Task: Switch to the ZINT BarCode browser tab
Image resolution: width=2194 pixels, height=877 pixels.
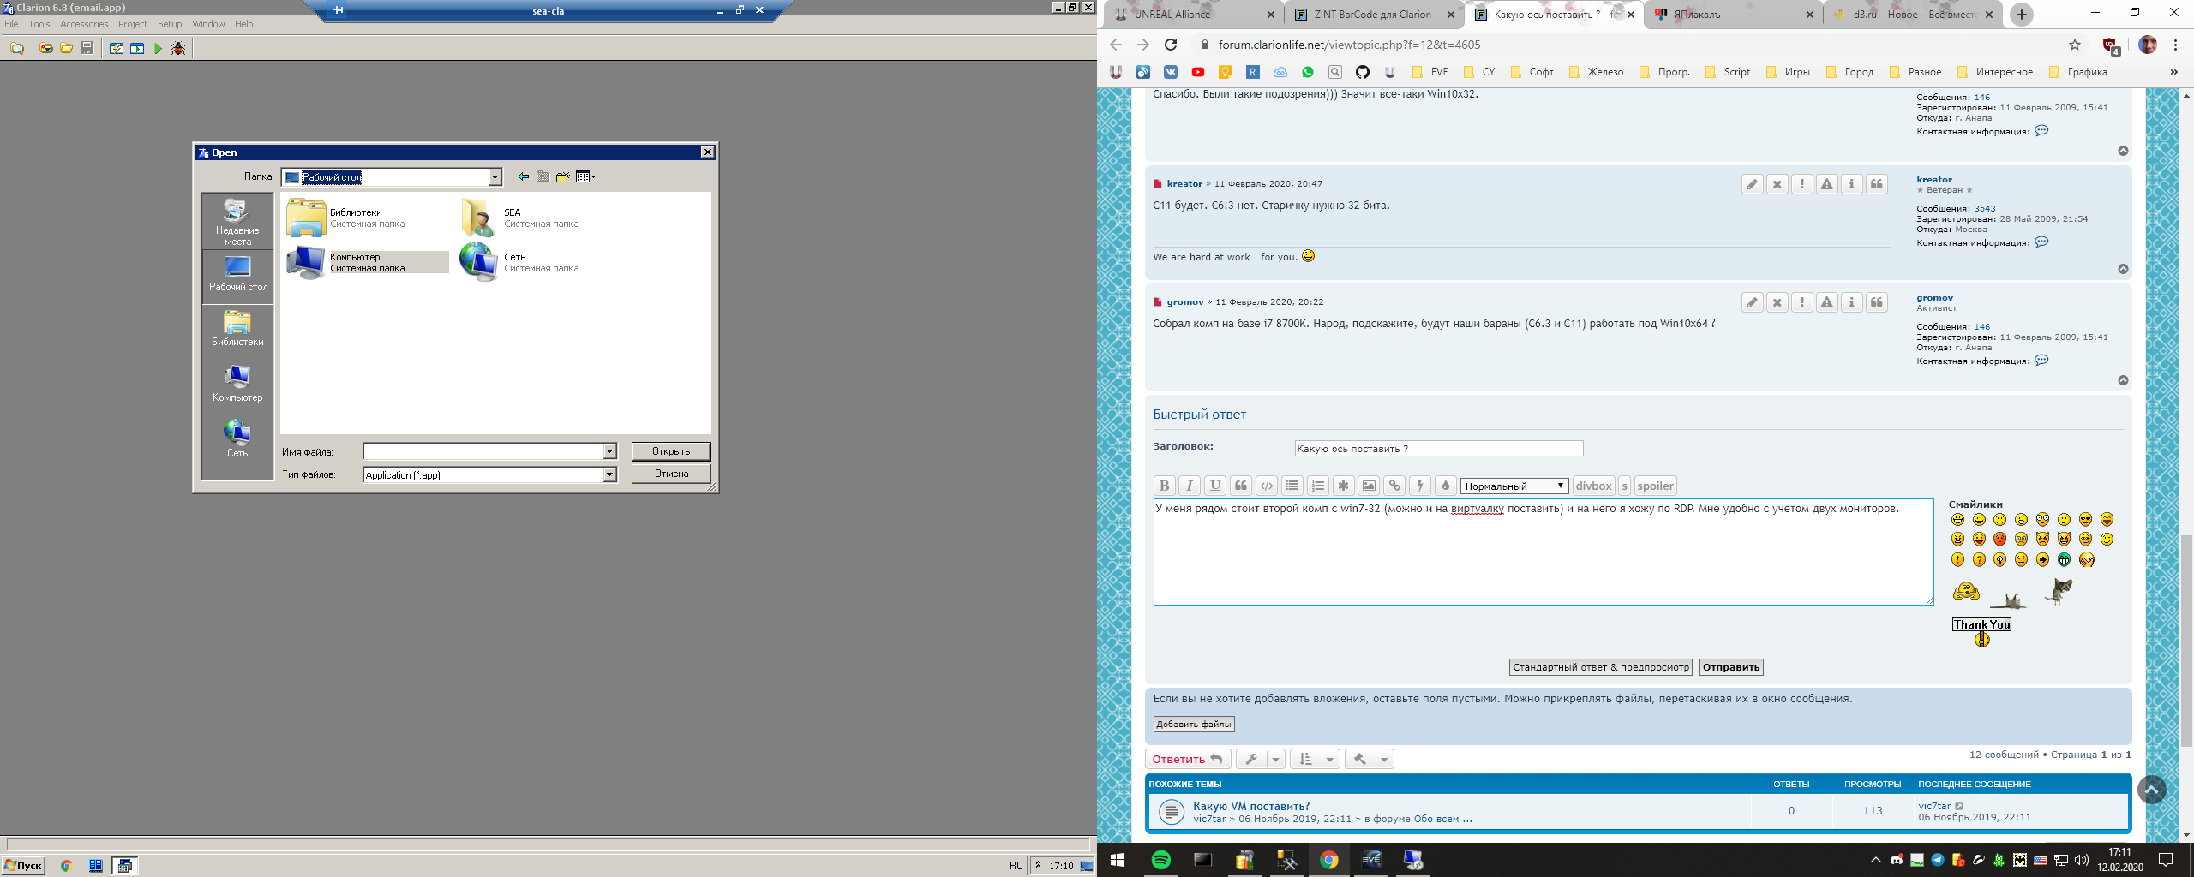Action: 1371,15
